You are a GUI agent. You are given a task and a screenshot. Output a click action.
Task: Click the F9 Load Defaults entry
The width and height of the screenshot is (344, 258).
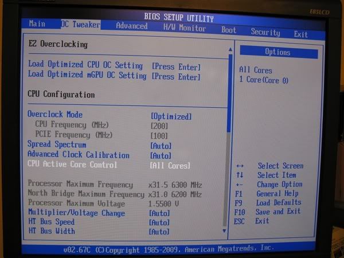point(268,203)
